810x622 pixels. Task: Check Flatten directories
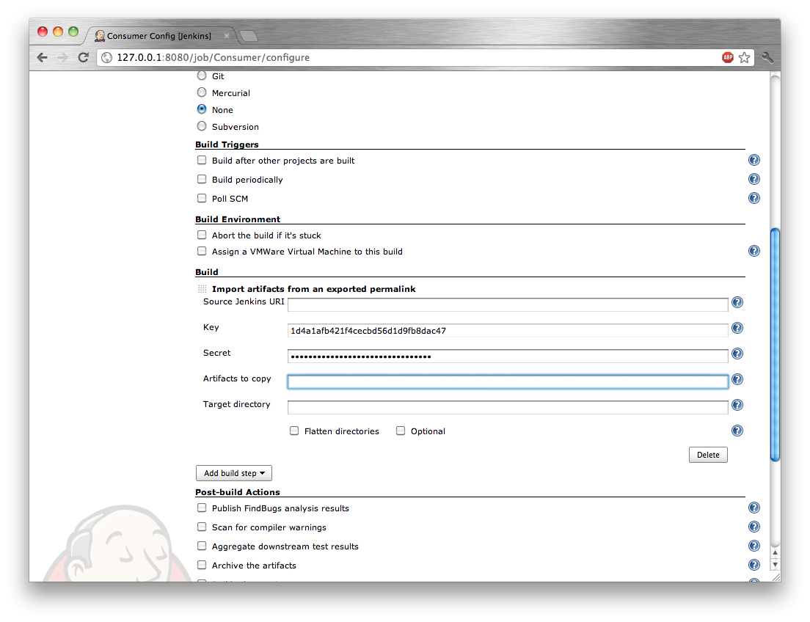tap(294, 431)
